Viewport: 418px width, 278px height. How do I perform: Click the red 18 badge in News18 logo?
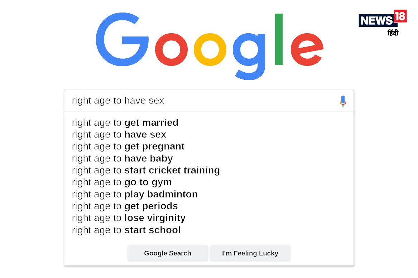pos(400,16)
